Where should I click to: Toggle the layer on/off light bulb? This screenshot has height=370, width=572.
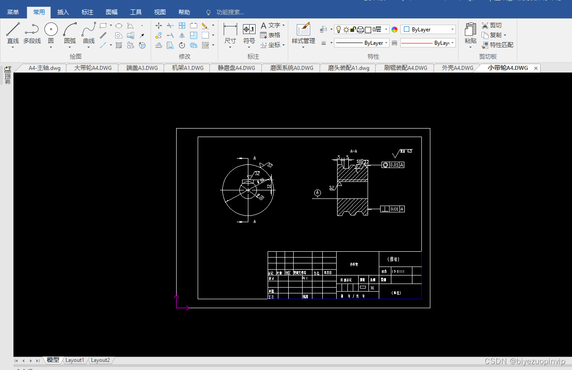point(339,30)
